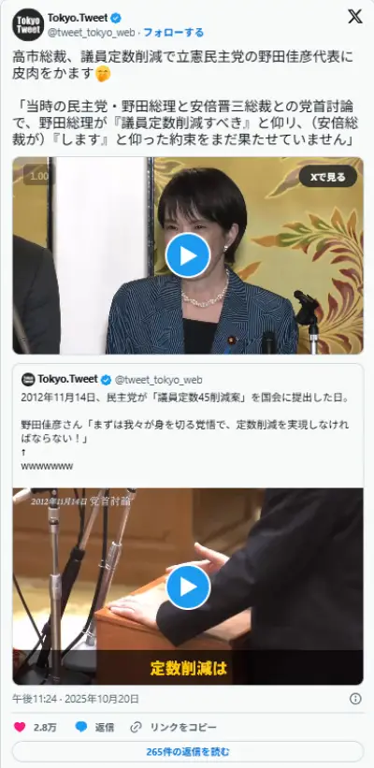374x768 pixels.
Task: Click the X logo icon
Action: tap(355, 17)
